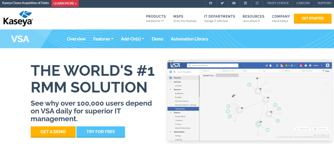
Task: Click the help question mark icon in VSA header
Action: point(306,65)
